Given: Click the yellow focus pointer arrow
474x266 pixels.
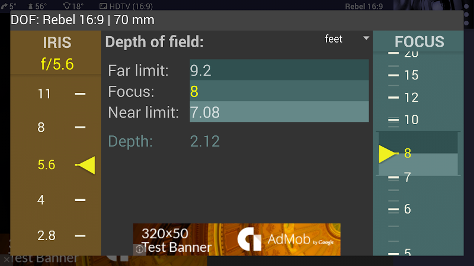Looking at the screenshot, I should [389, 154].
